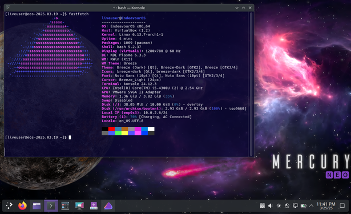Screen dimensions: 351x214
Task: Click the 'Uptime: 4 mins' line
Action: [117, 39]
